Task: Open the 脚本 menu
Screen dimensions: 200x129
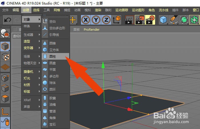Action: pyautogui.click(x=186, y=10)
